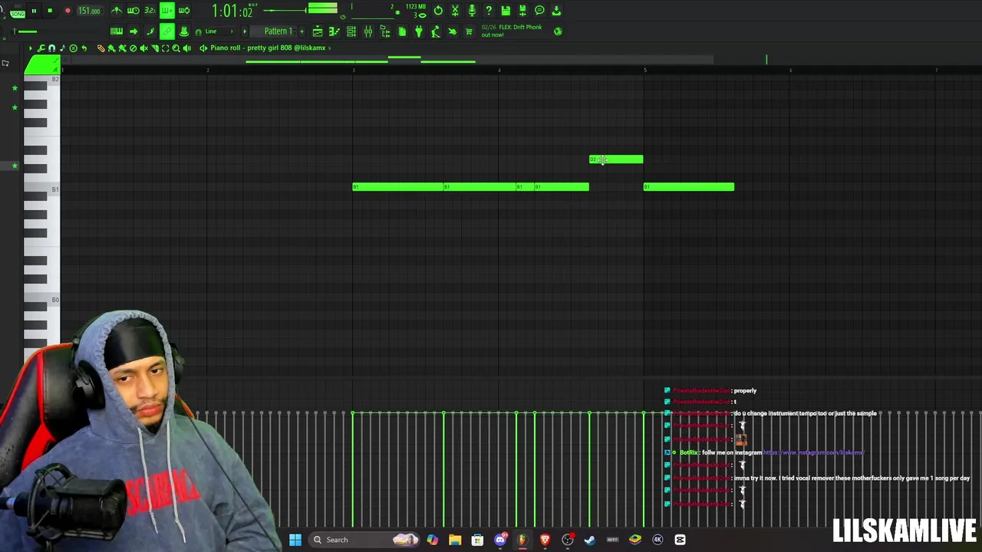The height and width of the screenshot is (552, 982).
Task: Click the download icon in top toolbar
Action: 556,11
